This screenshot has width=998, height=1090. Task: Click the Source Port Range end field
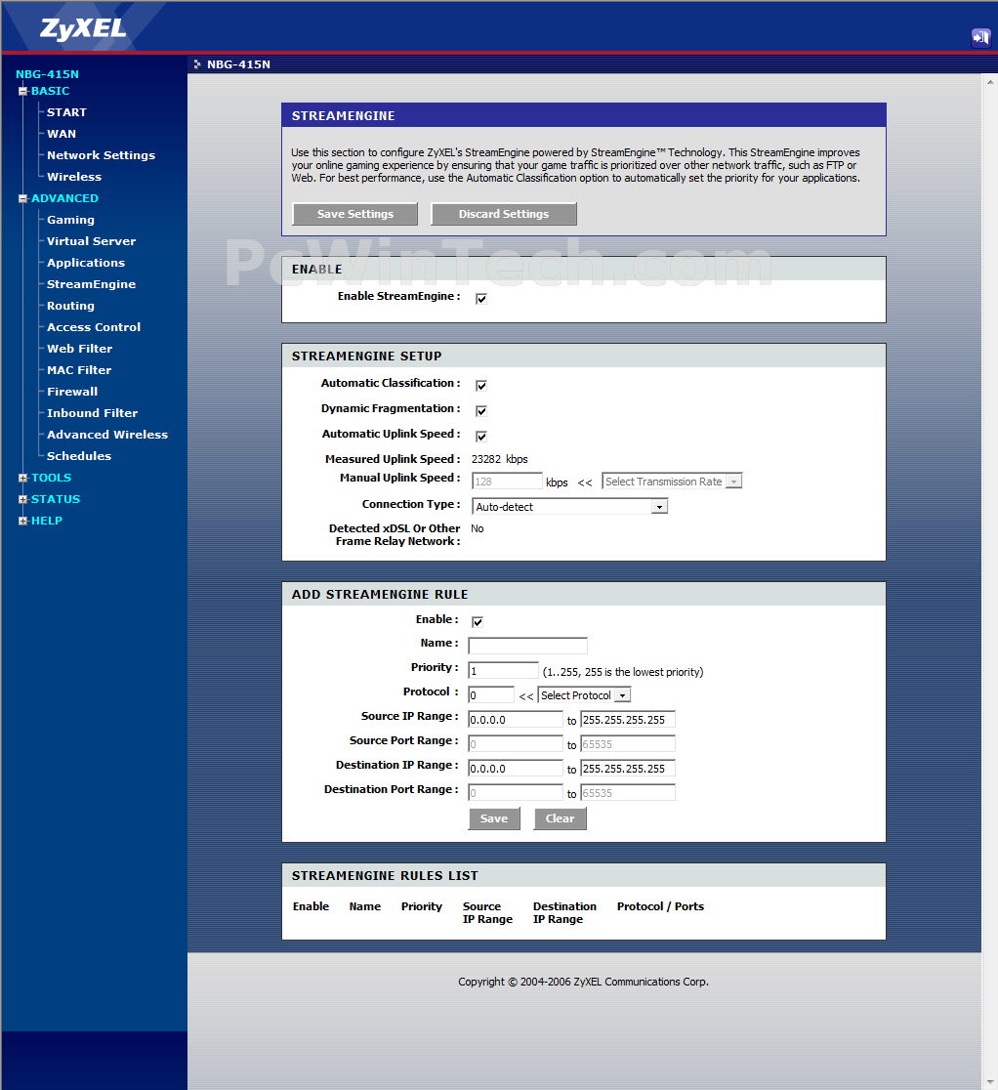coord(628,744)
